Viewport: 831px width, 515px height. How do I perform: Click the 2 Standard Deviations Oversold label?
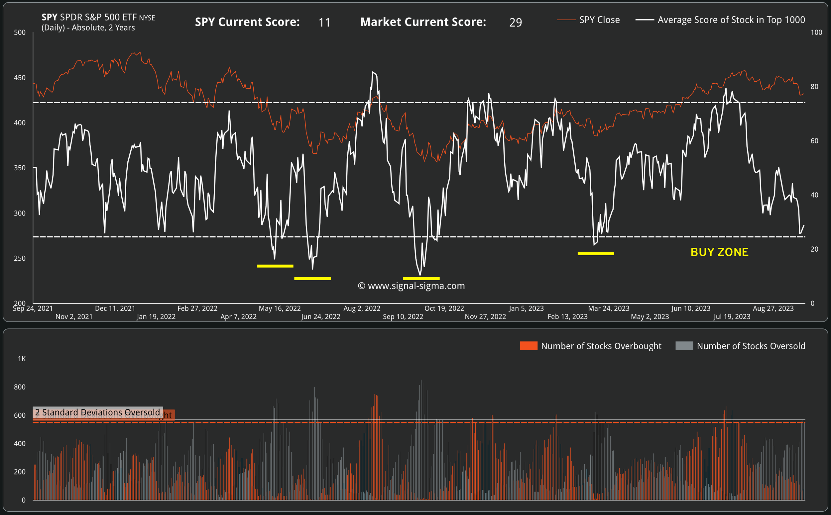tap(97, 412)
